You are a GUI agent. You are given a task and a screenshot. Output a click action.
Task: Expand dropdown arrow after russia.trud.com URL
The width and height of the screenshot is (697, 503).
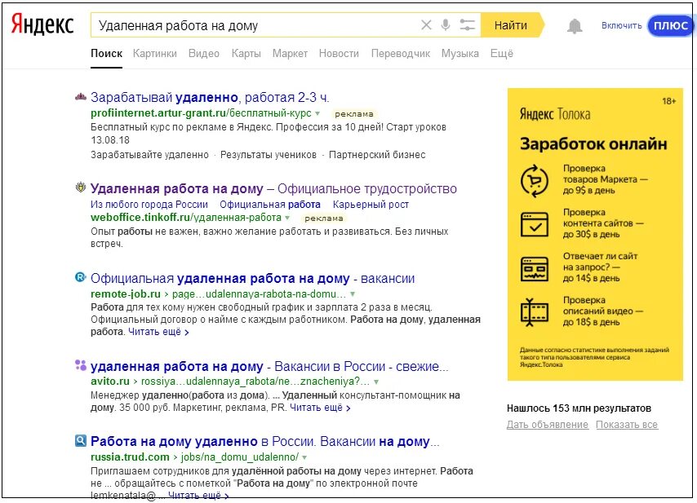point(304,457)
